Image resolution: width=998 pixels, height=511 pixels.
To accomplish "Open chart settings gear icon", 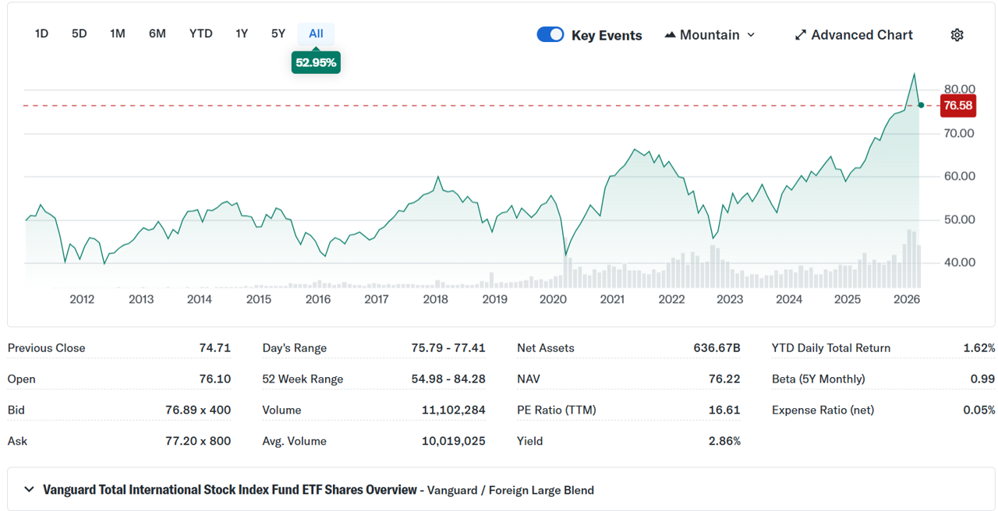I will pyautogui.click(x=957, y=35).
